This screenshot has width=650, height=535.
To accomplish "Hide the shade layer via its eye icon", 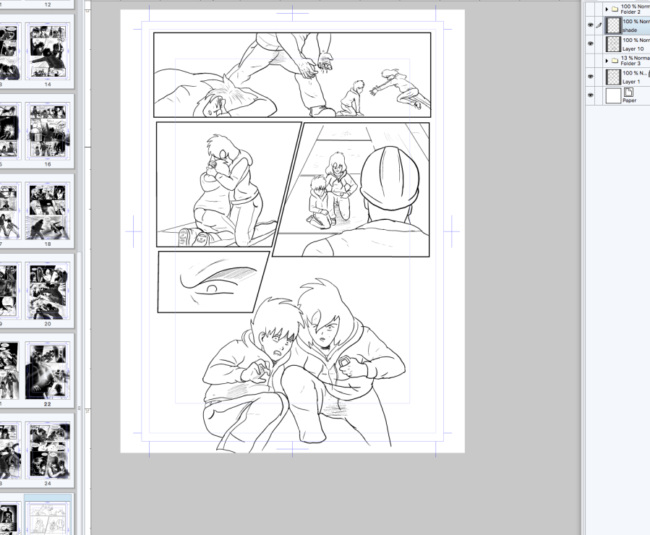I will [591, 25].
